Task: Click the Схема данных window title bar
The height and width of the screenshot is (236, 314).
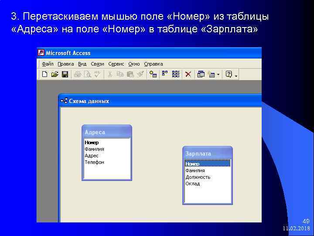Action: 160,101
